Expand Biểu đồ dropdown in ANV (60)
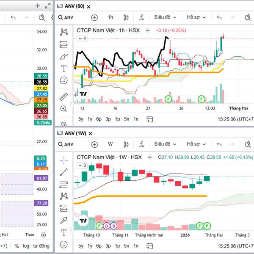 (x=165, y=17)
